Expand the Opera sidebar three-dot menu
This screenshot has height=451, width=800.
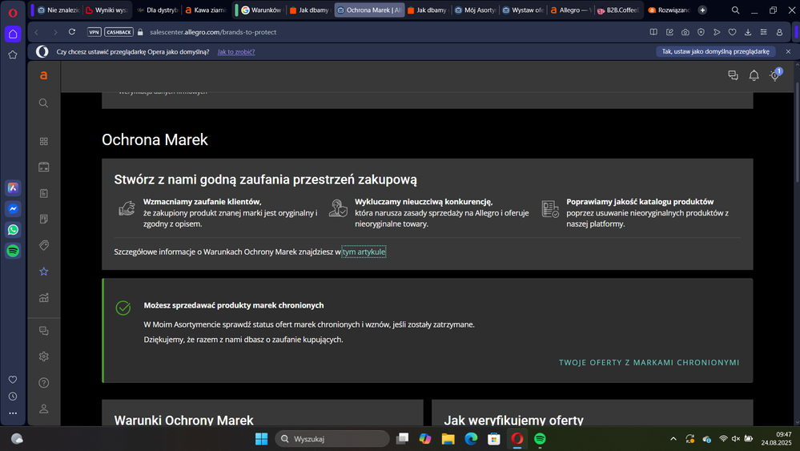pyautogui.click(x=13, y=413)
